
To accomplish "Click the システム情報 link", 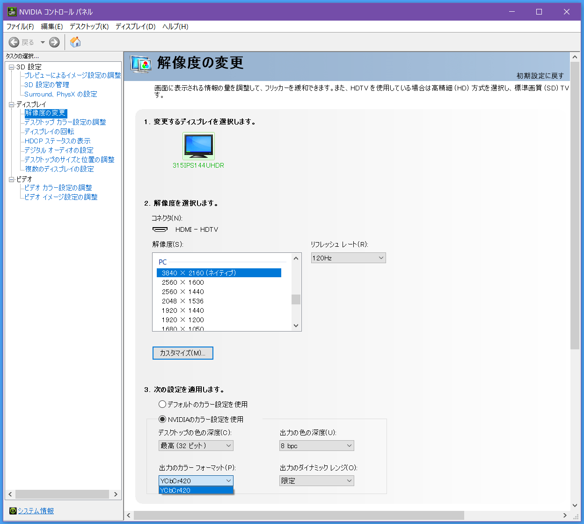I will pyautogui.click(x=36, y=511).
